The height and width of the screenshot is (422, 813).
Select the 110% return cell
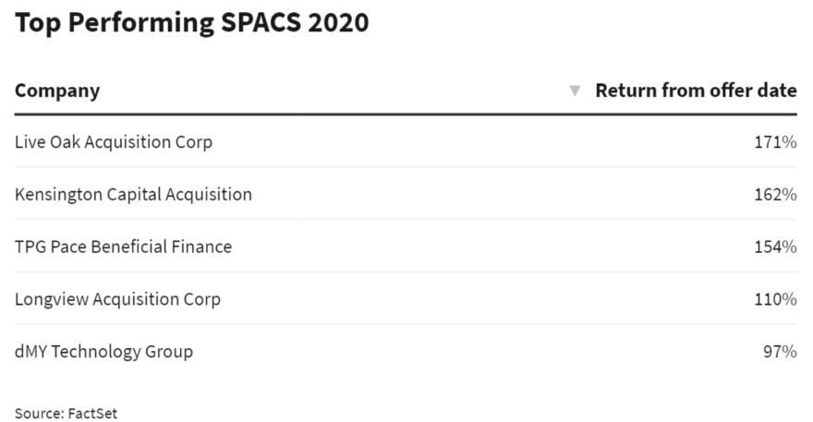click(775, 299)
